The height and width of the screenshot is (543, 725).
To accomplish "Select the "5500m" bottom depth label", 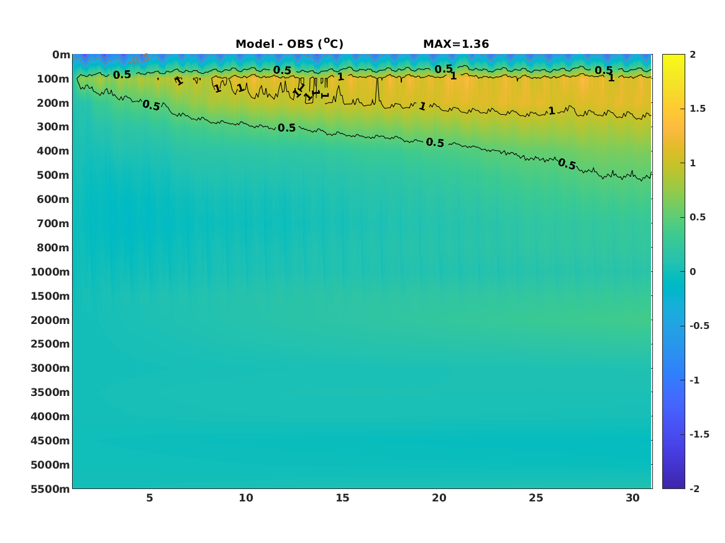I will pyautogui.click(x=50, y=489).
